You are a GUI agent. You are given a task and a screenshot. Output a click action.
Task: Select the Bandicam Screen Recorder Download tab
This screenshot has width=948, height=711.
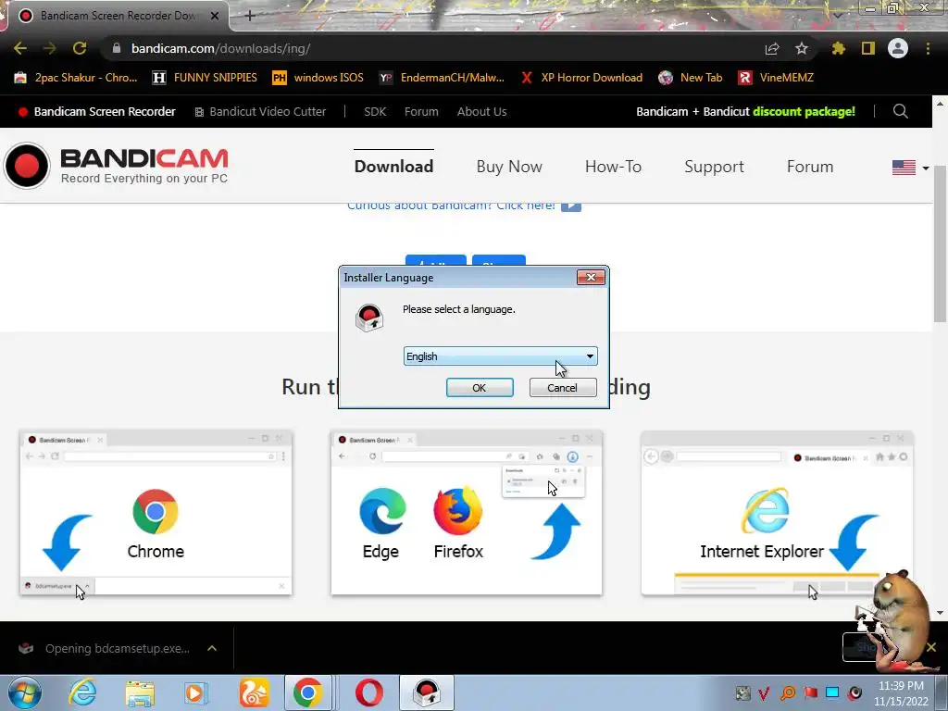[x=116, y=16]
